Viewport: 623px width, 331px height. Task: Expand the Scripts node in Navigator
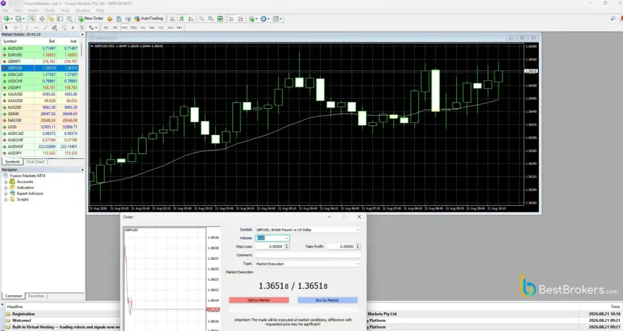coord(6,200)
